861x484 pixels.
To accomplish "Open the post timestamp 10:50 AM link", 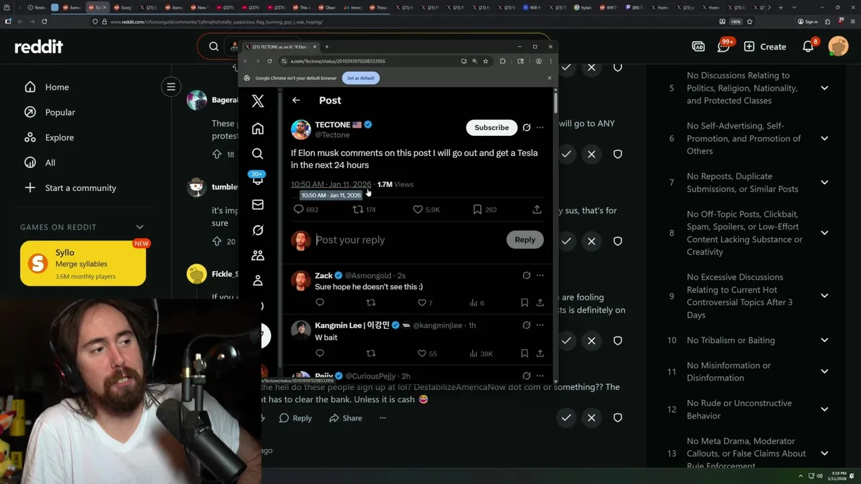I will (x=331, y=184).
